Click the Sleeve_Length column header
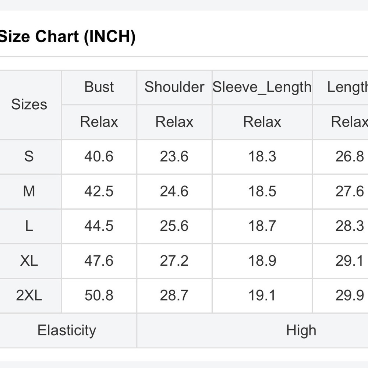This screenshot has width=368, height=368. click(x=262, y=87)
